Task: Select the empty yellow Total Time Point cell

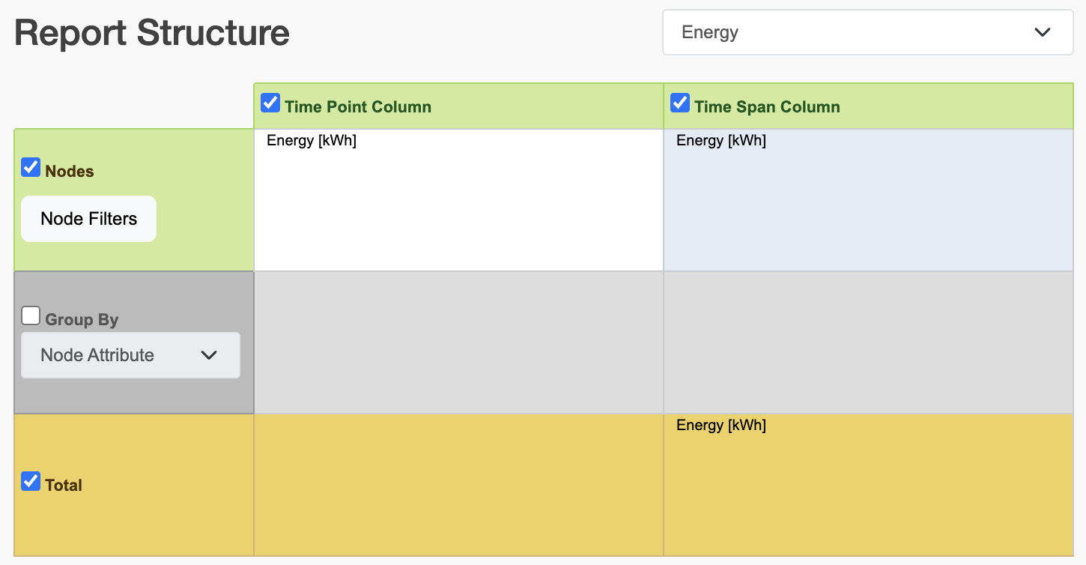Action: (x=458, y=485)
